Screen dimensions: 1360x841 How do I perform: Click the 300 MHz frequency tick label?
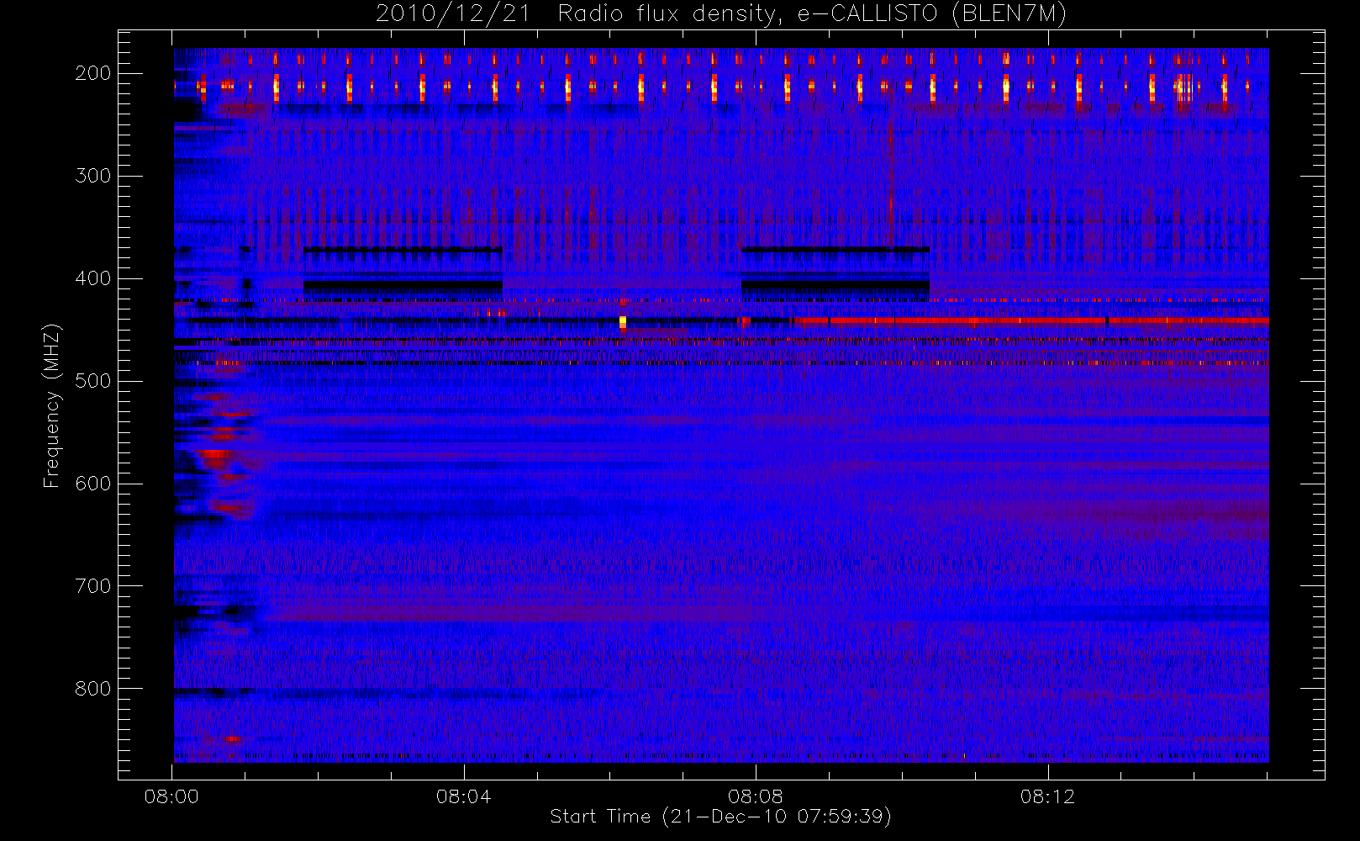point(93,176)
